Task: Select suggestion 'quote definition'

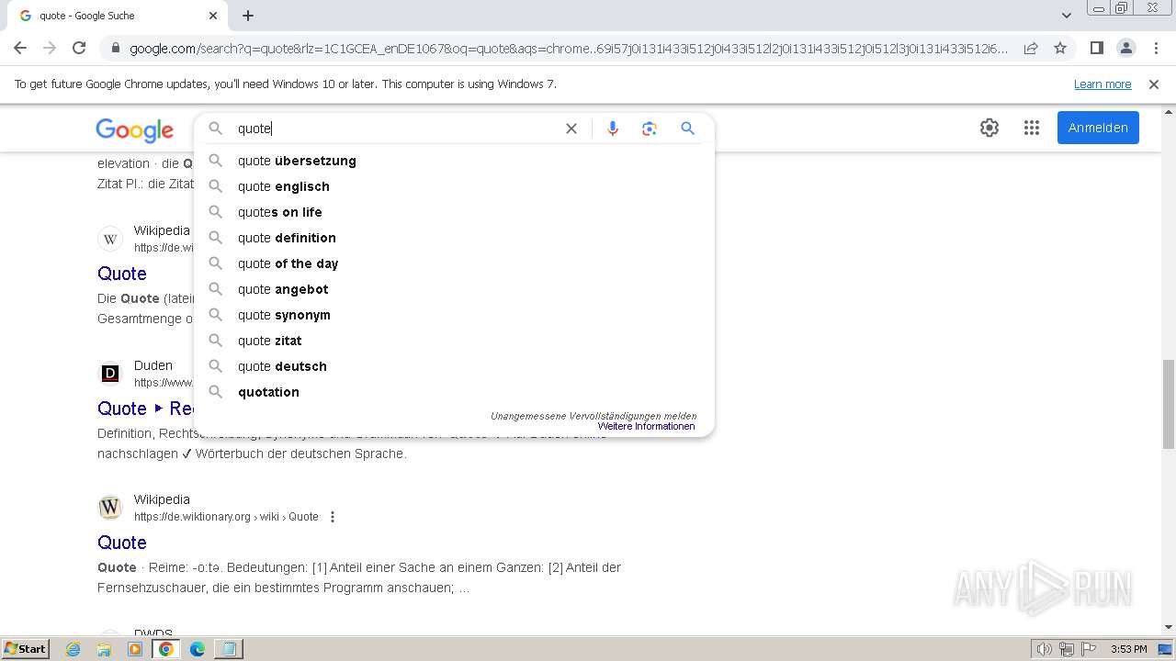Action: 454,238
